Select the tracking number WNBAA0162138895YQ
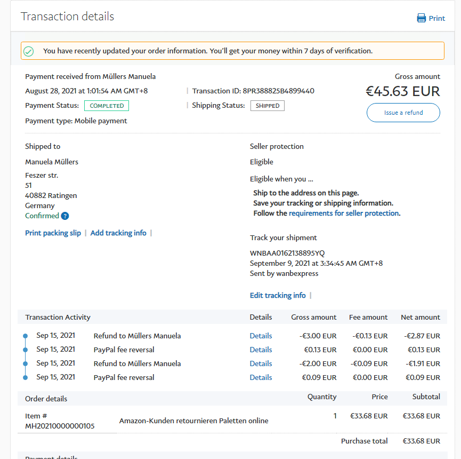 click(287, 253)
